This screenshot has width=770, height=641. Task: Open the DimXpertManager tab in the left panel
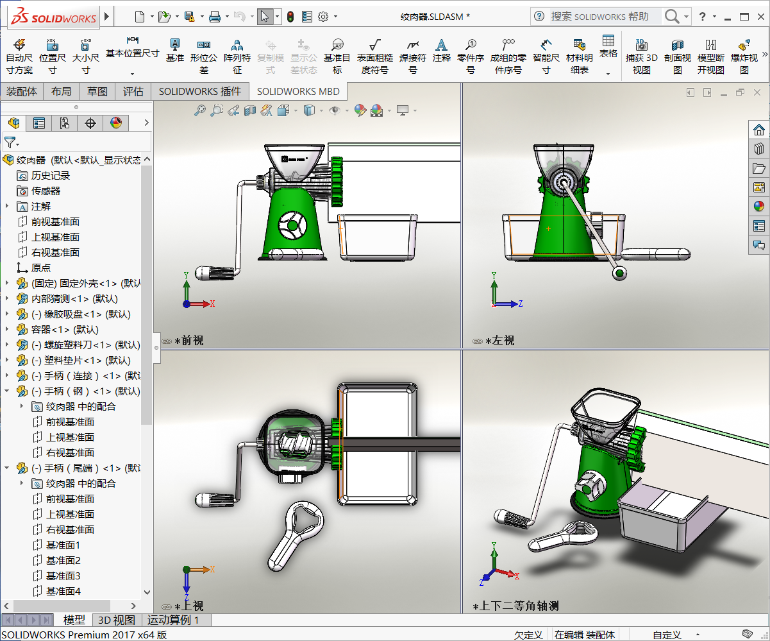(90, 123)
